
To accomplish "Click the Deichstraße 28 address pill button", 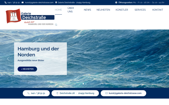I will (x=75, y=93).
